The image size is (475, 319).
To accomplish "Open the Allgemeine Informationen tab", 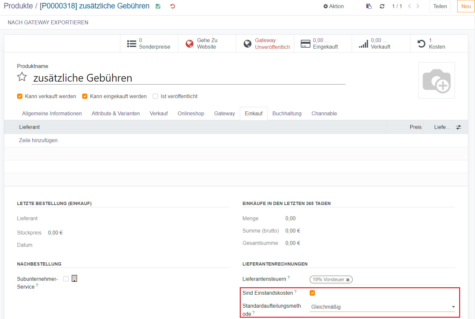I will (52, 113).
